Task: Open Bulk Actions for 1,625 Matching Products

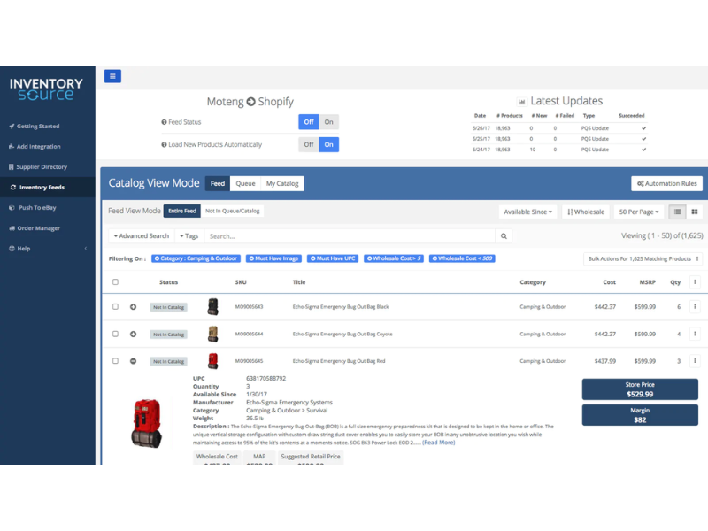Action: tap(643, 258)
